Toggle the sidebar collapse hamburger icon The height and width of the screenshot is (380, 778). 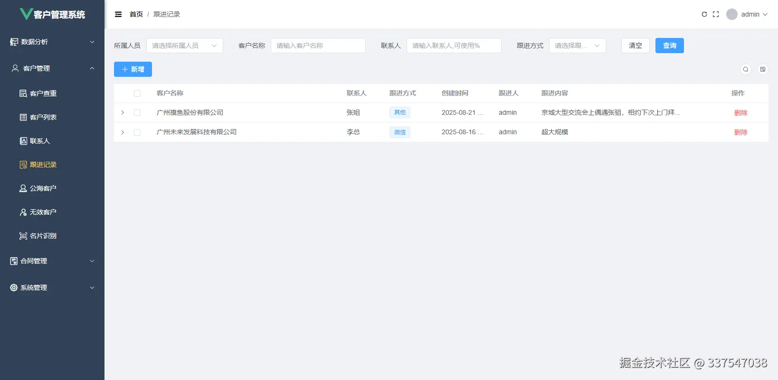pos(118,14)
